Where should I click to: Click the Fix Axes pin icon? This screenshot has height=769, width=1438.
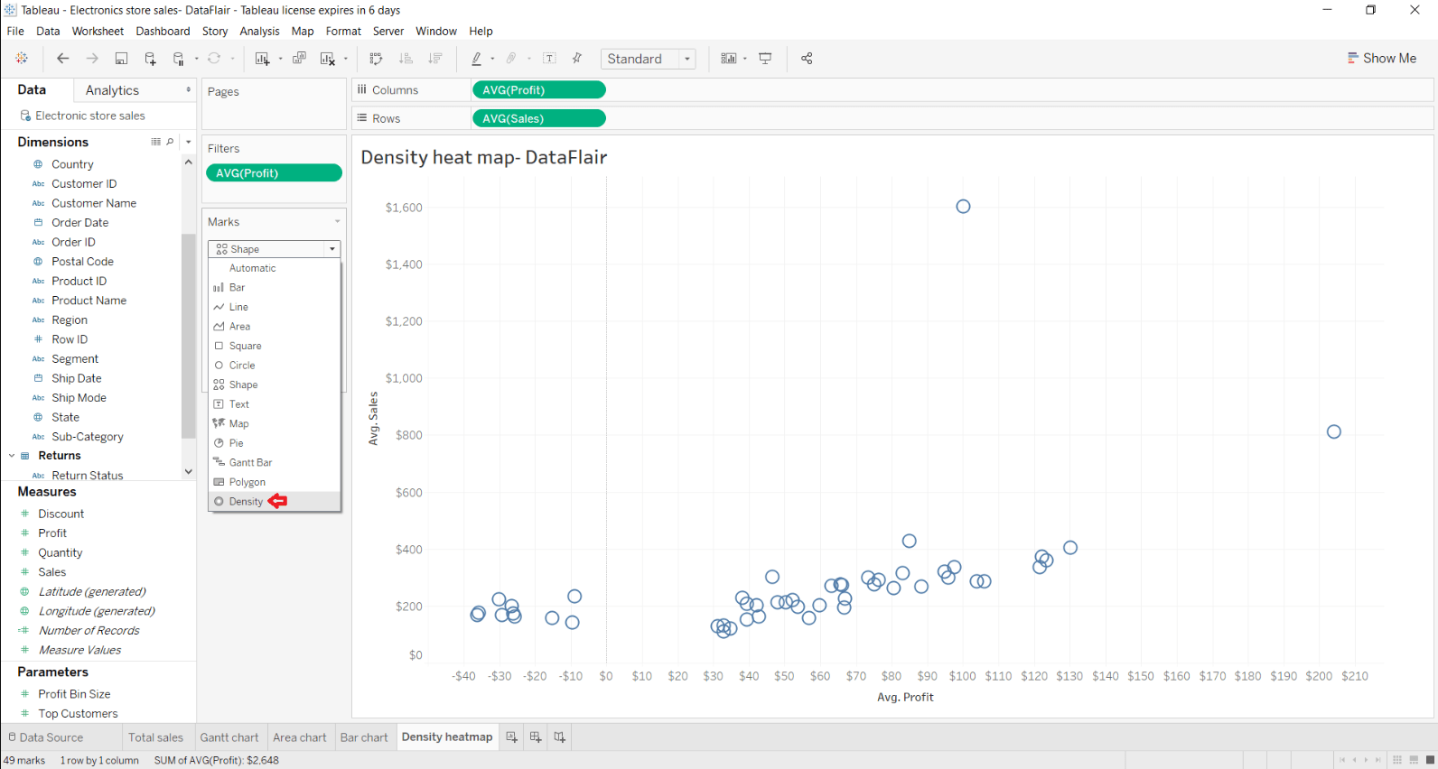coord(577,59)
